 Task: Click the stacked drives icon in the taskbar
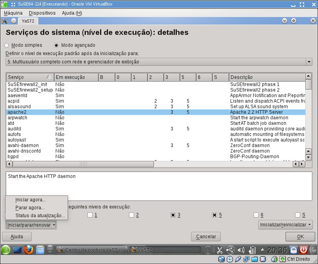click(50, 250)
